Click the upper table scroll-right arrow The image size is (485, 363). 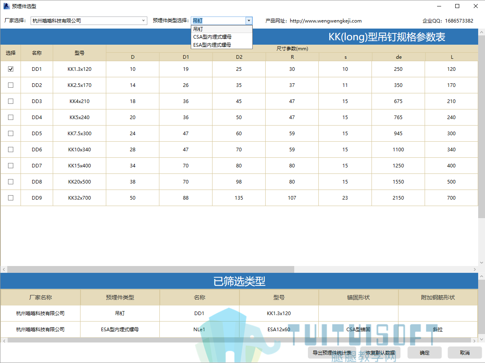point(475,269)
